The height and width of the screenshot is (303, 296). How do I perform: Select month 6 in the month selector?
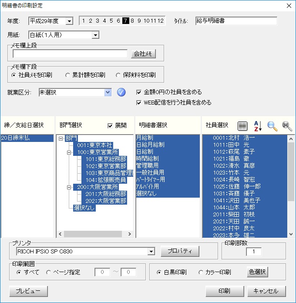[118, 20]
